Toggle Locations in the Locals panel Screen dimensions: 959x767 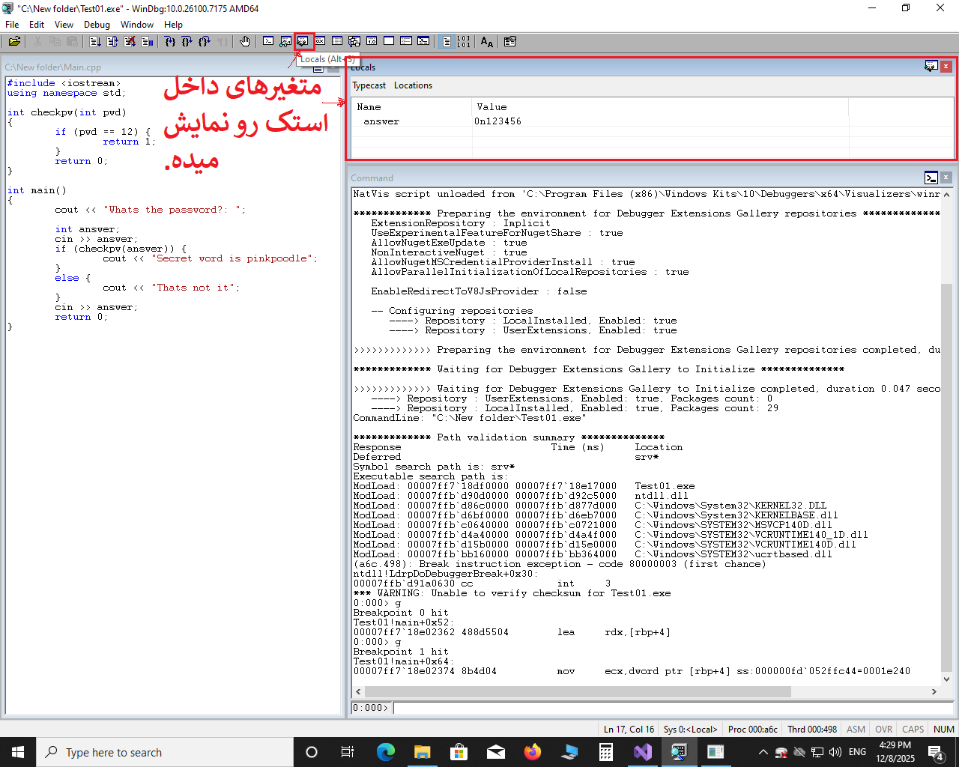(413, 85)
